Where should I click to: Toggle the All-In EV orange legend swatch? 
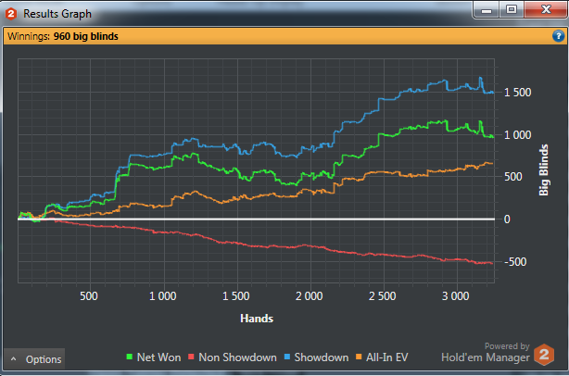359,357
